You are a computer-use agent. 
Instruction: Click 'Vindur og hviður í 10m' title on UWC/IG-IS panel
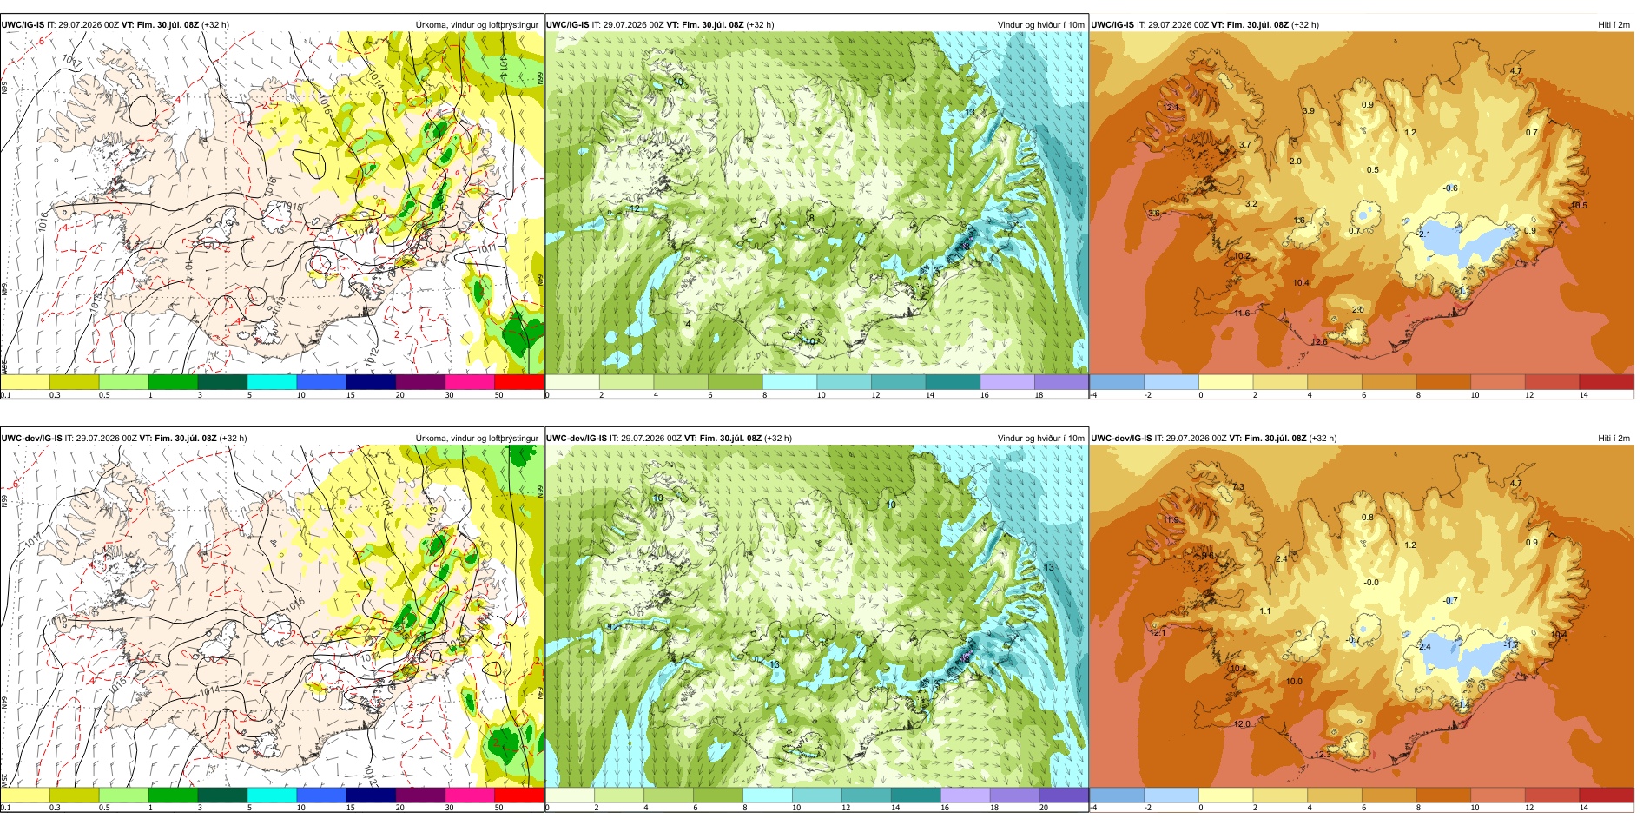click(x=1040, y=25)
